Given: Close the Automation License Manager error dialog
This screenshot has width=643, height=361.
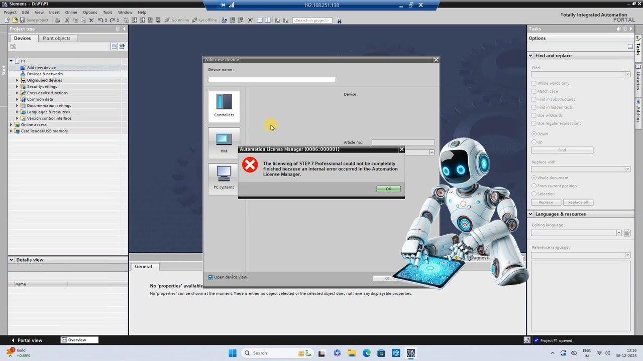Looking at the screenshot, I should click(401, 149).
